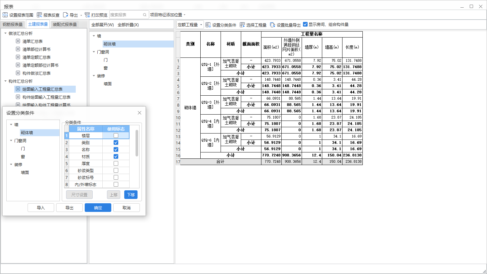Viewport: 487px width, 274px height.
Task: Click the 上移 button
Action: click(114, 195)
